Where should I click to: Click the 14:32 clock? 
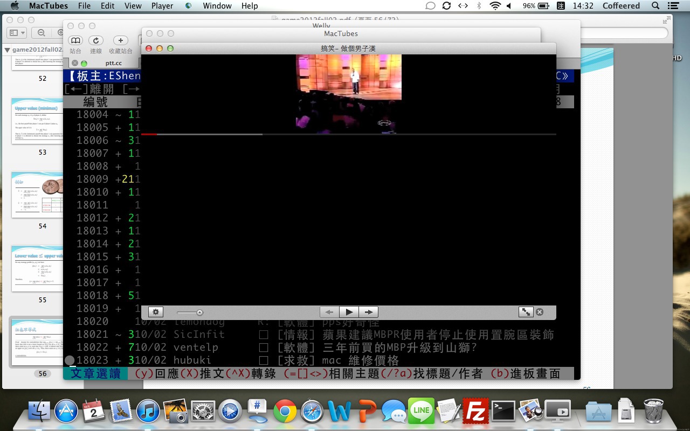click(583, 6)
